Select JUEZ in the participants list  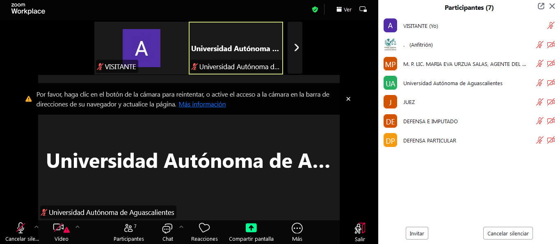(x=409, y=102)
